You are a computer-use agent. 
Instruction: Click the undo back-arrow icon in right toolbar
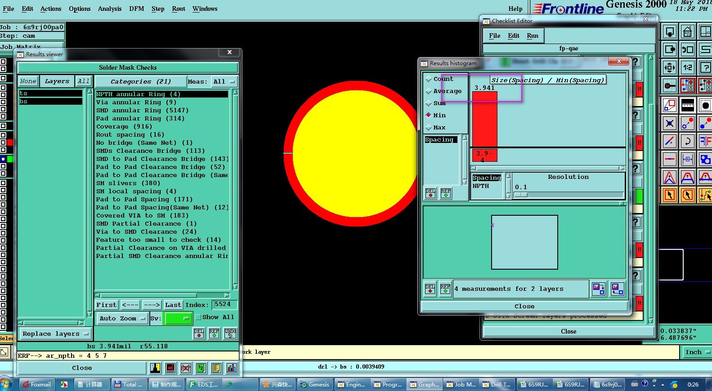(687, 49)
